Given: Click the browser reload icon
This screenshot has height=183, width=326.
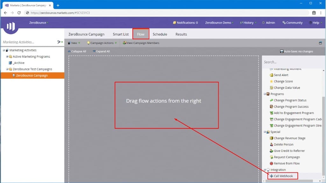Looking at the screenshot, I should pos(19,13).
